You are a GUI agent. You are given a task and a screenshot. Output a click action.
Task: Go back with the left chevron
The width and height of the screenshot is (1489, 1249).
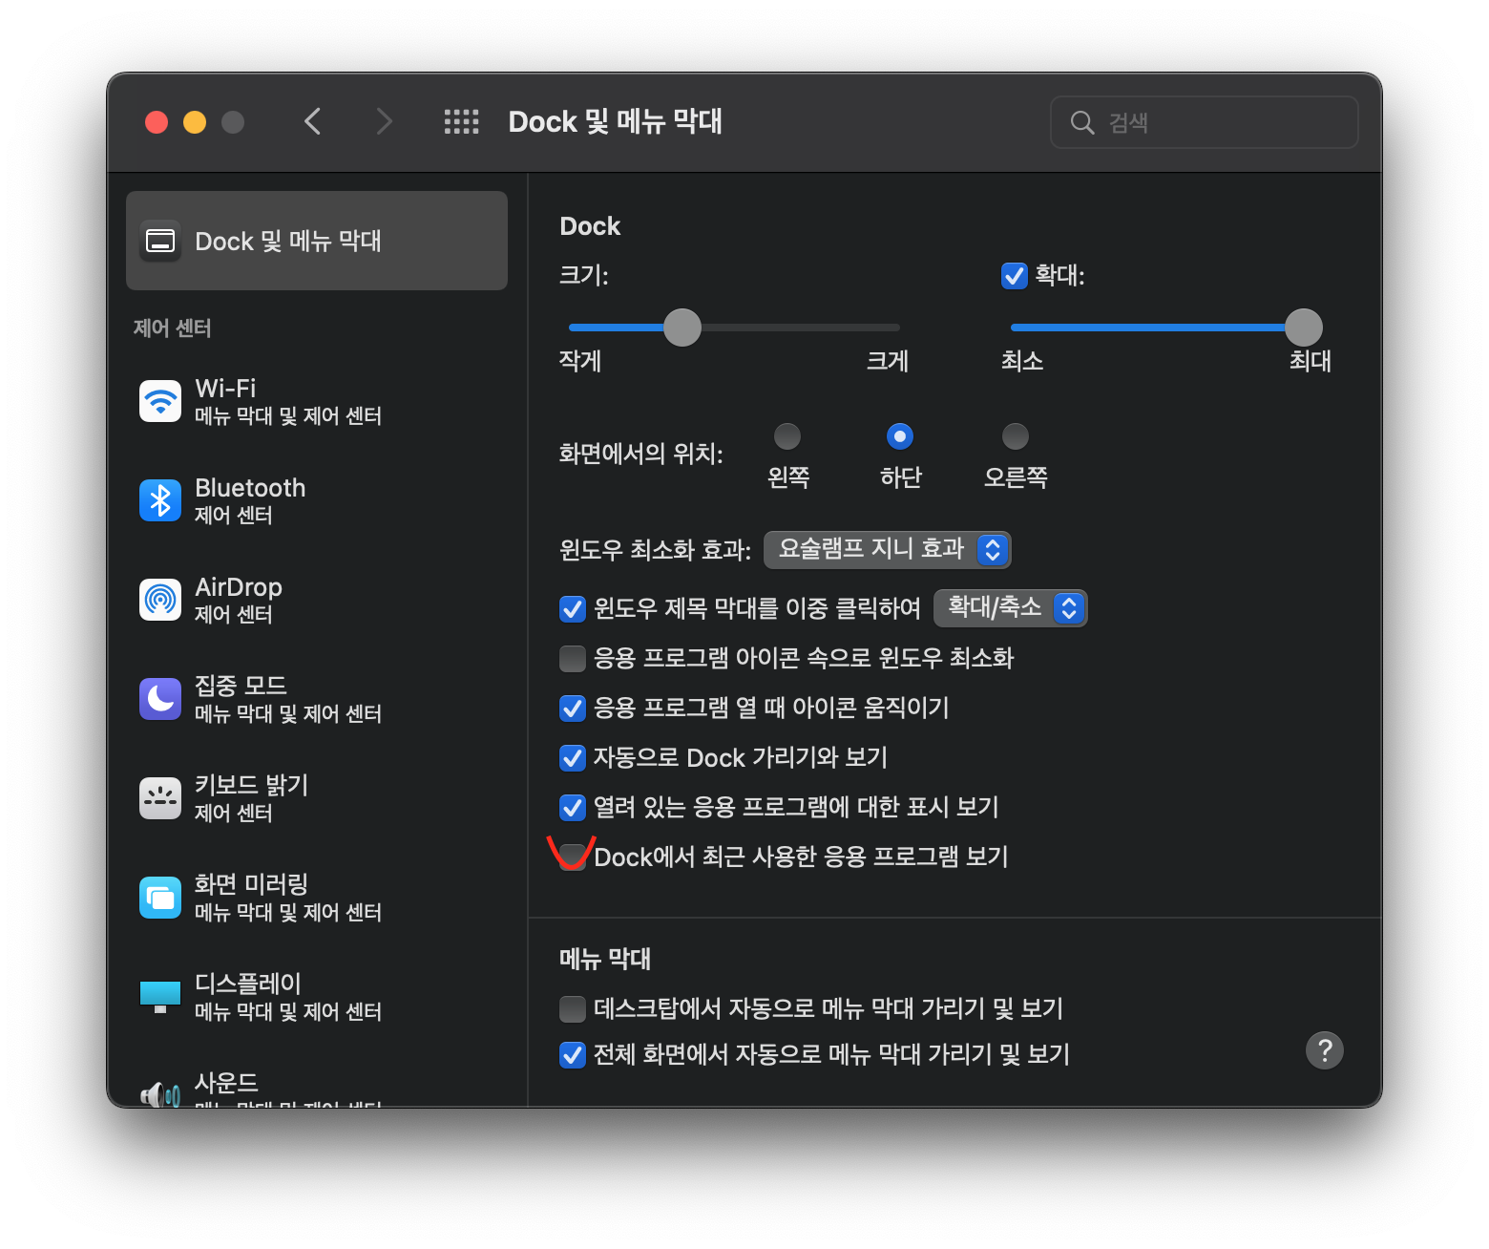point(312,121)
